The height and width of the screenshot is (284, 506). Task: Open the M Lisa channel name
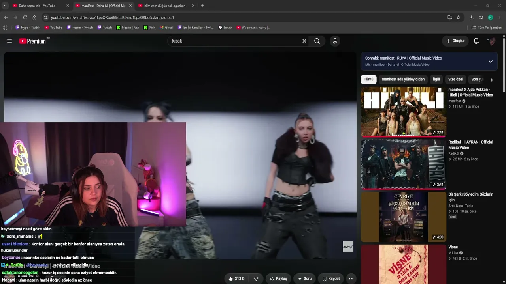click(x=453, y=253)
